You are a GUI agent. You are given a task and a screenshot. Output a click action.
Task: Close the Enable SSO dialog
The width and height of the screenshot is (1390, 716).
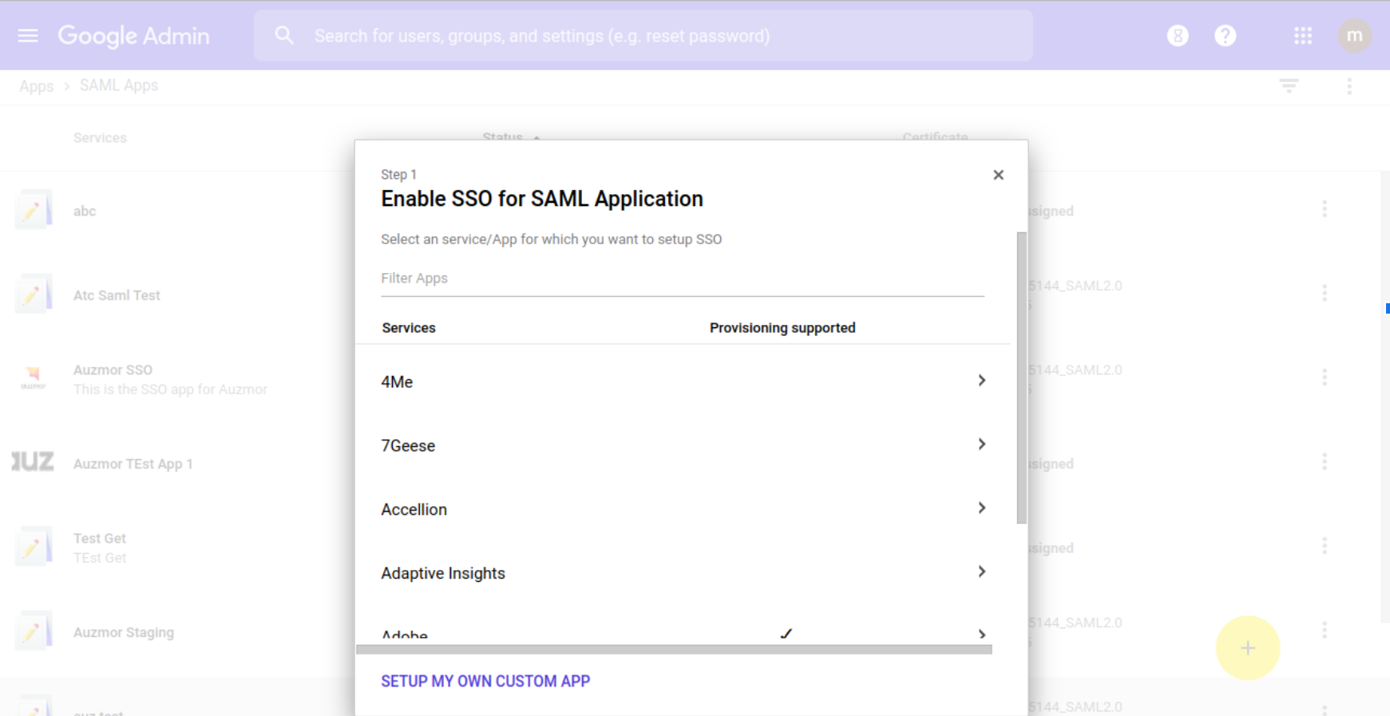(x=998, y=175)
